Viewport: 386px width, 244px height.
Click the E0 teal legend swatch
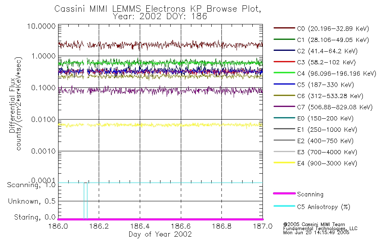(284, 118)
